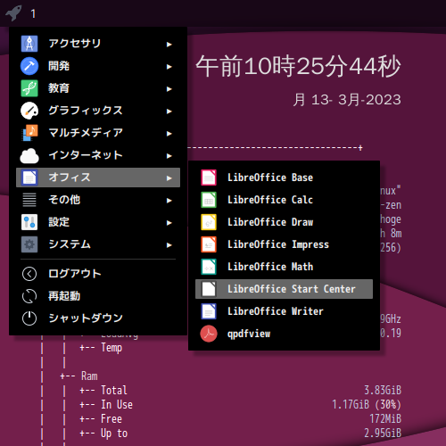Click the gear icon beside システム
Viewport: 446px width, 446px height.
(29, 244)
